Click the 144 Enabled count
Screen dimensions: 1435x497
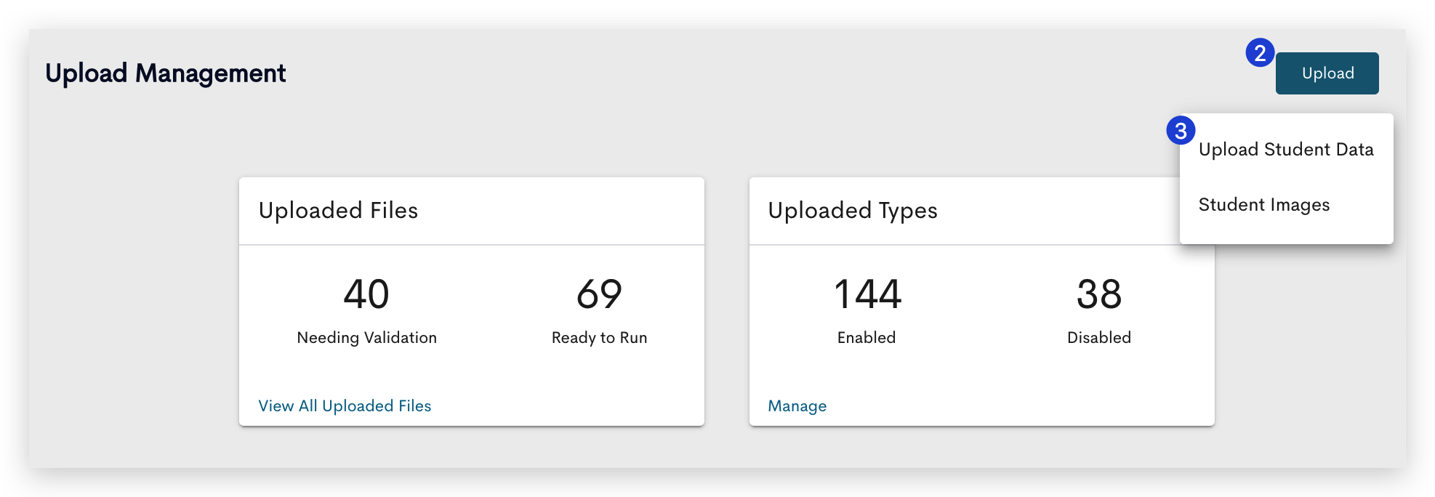click(867, 294)
